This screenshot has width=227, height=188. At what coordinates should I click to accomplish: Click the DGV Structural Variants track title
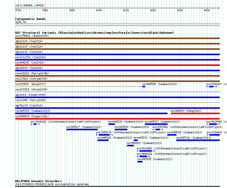[x=94, y=33]
